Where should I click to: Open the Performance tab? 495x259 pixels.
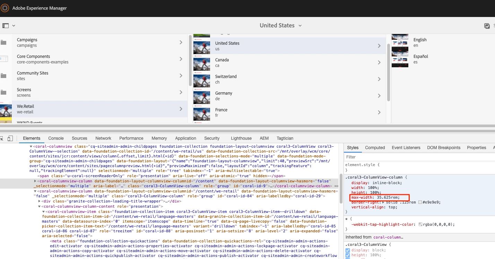[x=131, y=138]
